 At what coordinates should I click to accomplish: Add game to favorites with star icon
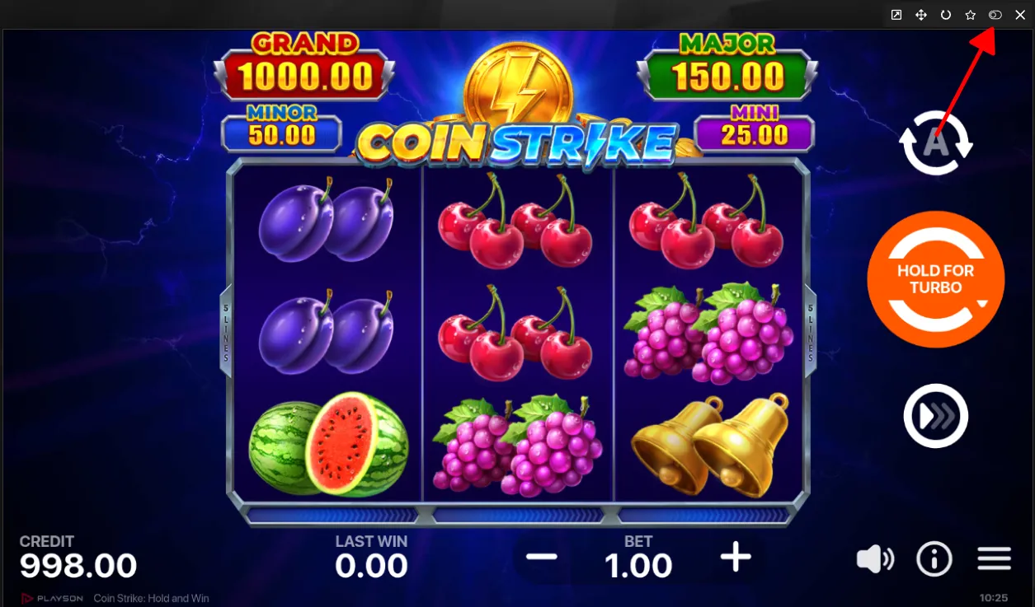point(971,15)
